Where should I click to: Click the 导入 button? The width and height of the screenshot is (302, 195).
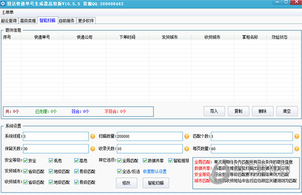[x=214, y=111]
